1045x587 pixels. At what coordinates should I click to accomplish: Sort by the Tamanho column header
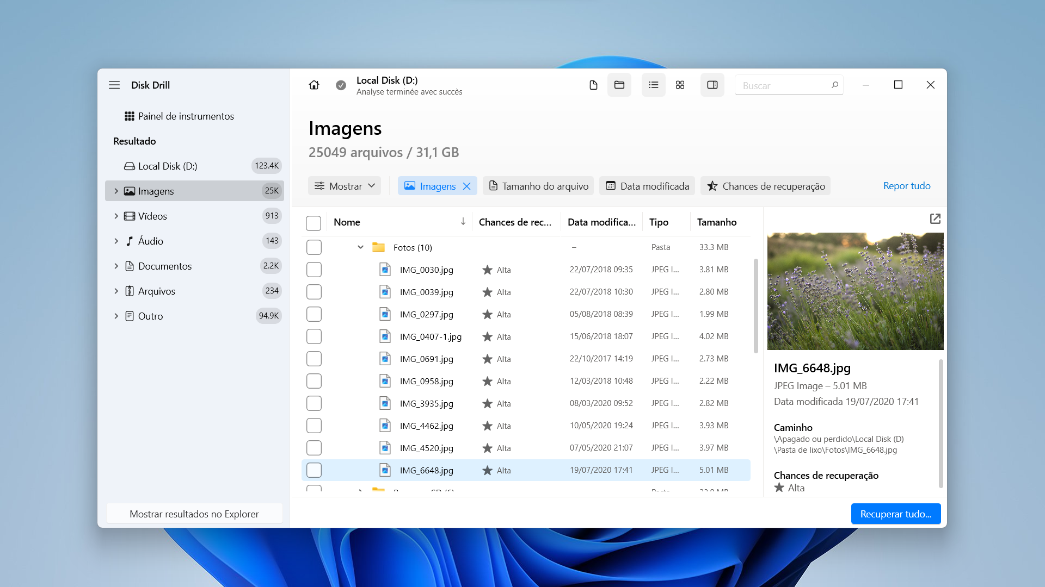(717, 222)
